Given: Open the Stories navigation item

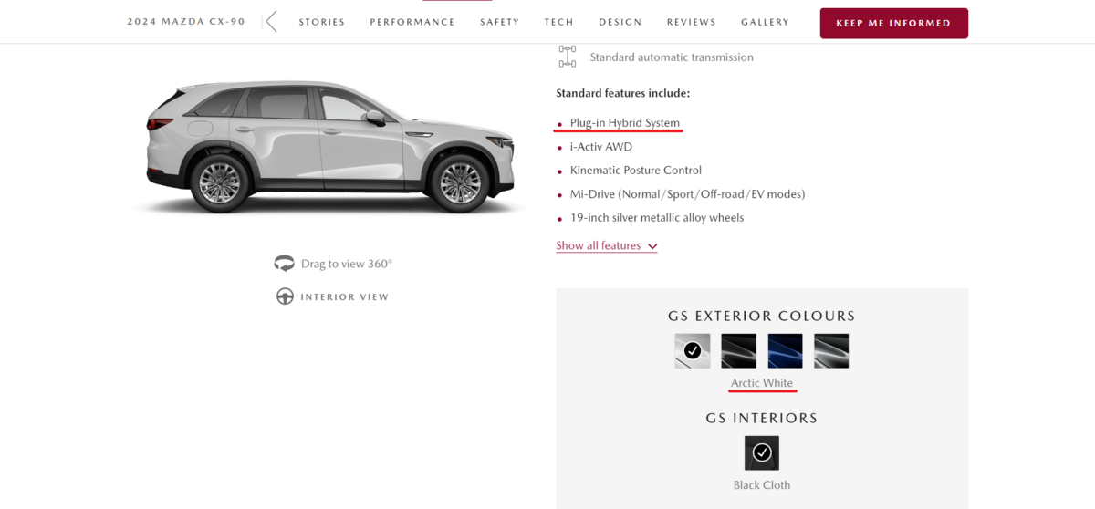Looking at the screenshot, I should coord(322,22).
